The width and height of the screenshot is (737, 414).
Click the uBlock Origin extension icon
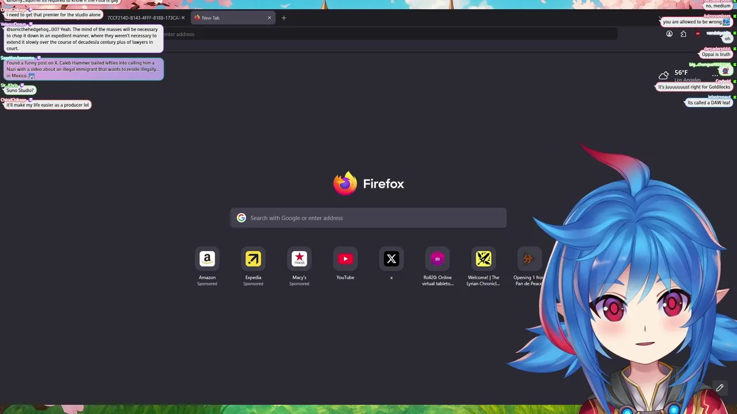point(698,34)
